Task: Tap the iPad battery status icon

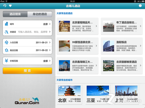Action: pos(143,1)
